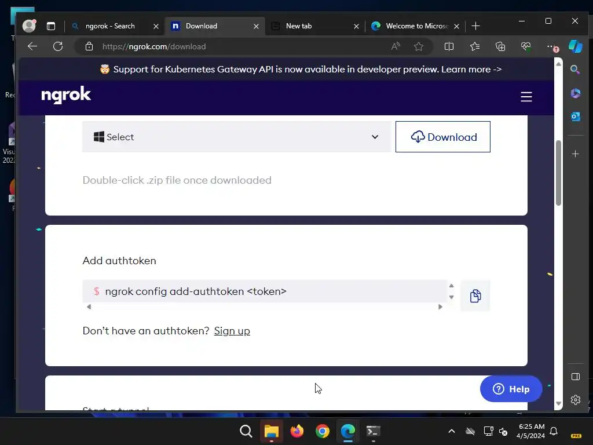Switch to Welcome to Microsoft tab

[x=417, y=26]
